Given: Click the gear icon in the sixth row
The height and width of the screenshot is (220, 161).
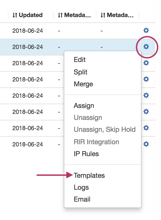Looking at the screenshot, I should (146, 112).
